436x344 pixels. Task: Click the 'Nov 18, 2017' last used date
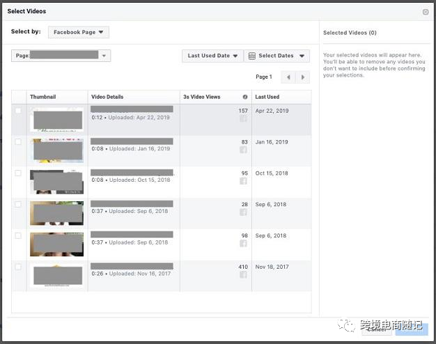pos(272,267)
